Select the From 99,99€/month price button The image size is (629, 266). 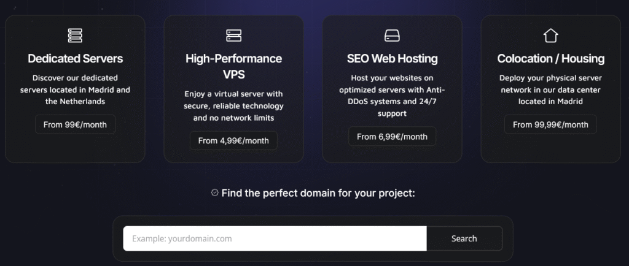(x=550, y=124)
